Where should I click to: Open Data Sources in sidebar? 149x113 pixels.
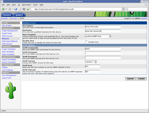pyautogui.click(x=7, y=36)
